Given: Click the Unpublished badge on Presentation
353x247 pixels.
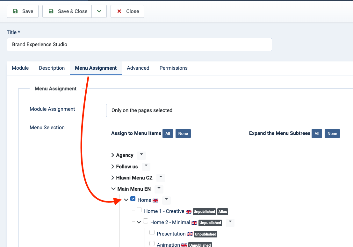Looking at the screenshot, I should (205, 234).
